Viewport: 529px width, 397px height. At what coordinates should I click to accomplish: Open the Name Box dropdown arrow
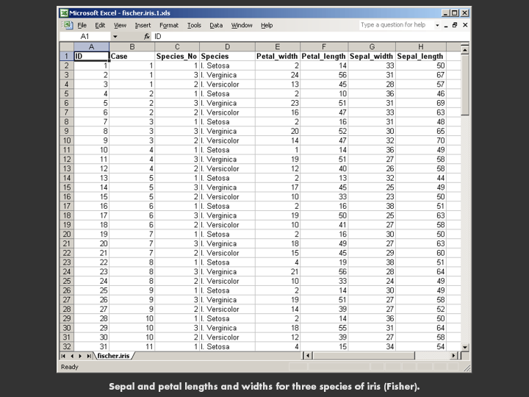pyautogui.click(x=115, y=36)
